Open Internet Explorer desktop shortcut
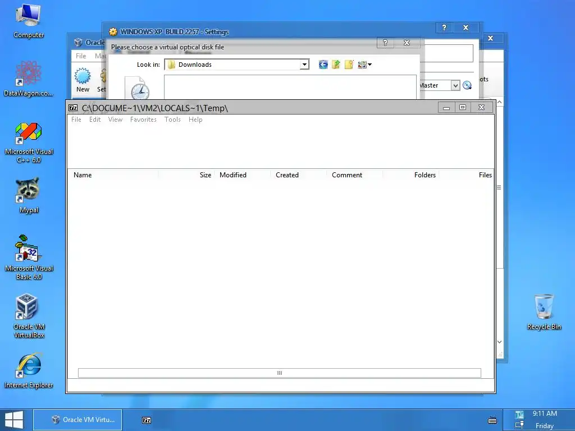The height and width of the screenshot is (431, 575). (29, 370)
